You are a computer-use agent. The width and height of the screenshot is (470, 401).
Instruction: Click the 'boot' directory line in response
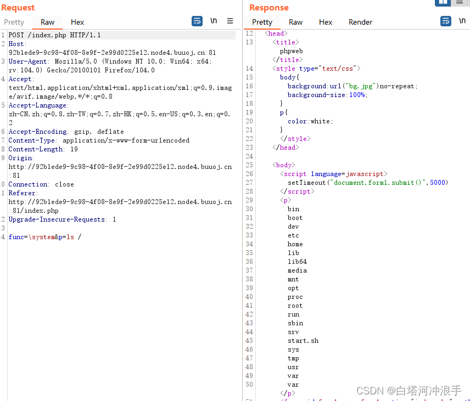click(295, 218)
